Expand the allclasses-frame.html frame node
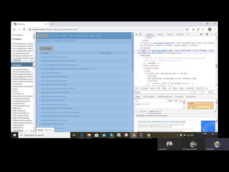Viewport: 229px width, 172px height. click(x=141, y=43)
